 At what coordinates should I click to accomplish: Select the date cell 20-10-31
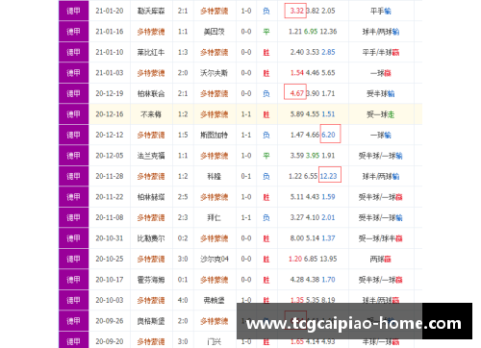pyautogui.click(x=110, y=238)
